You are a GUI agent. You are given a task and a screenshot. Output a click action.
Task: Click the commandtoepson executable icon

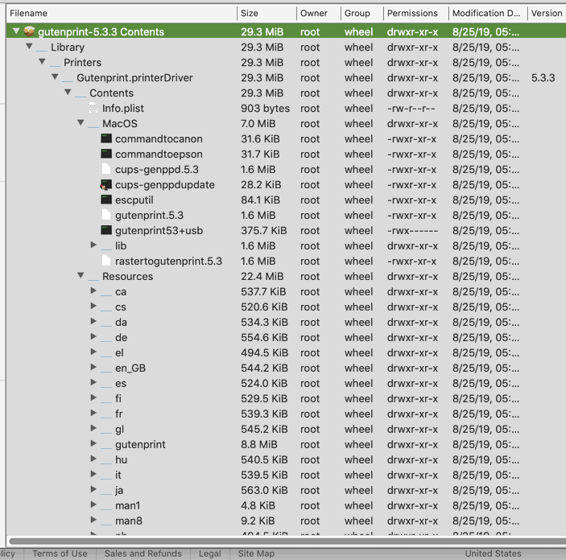106,154
